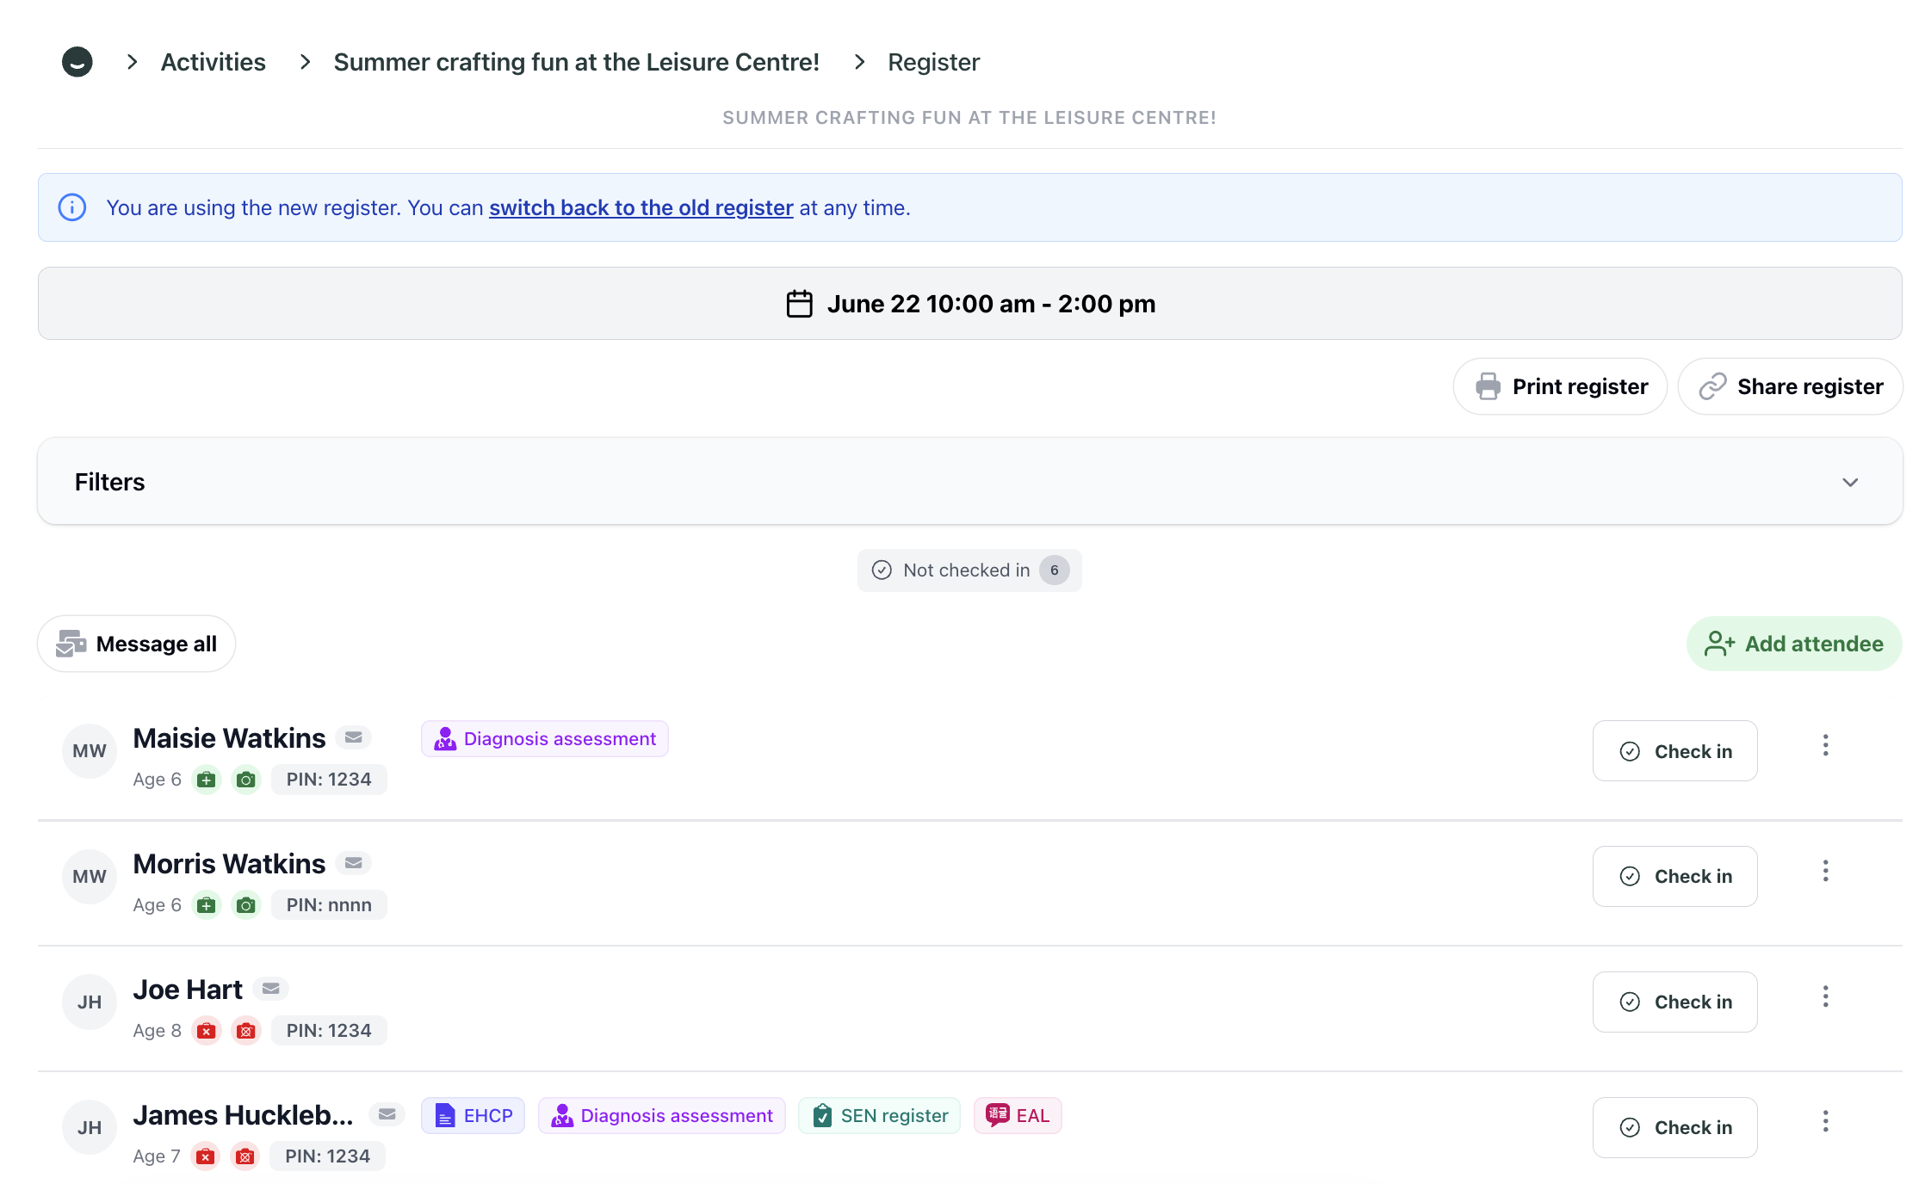Click switch back to the old register link
The height and width of the screenshot is (1184, 1925).
(x=641, y=207)
